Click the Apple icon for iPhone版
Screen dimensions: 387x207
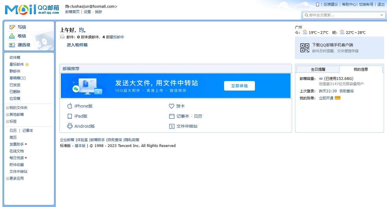[x=70, y=106]
